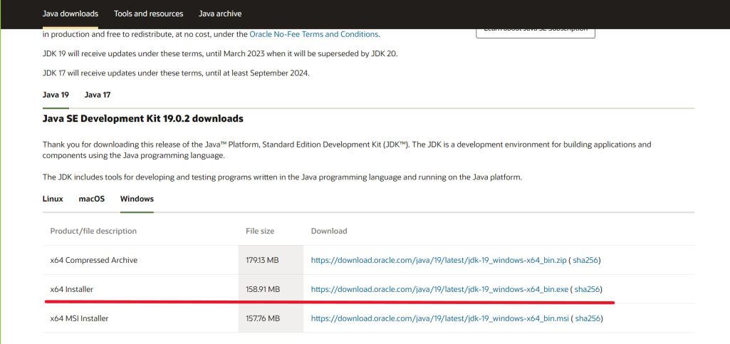Select the Java 19 tab

(56, 95)
